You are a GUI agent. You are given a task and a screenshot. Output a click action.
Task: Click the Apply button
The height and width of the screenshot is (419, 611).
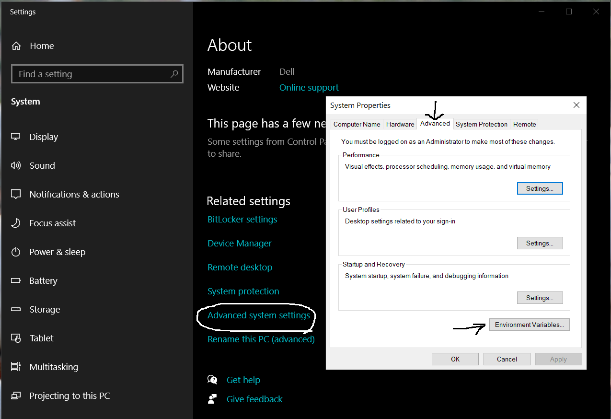coord(559,359)
